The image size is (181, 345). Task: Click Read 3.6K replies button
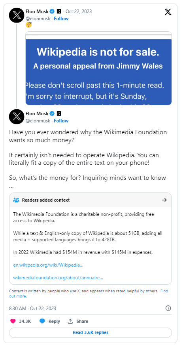90,332
